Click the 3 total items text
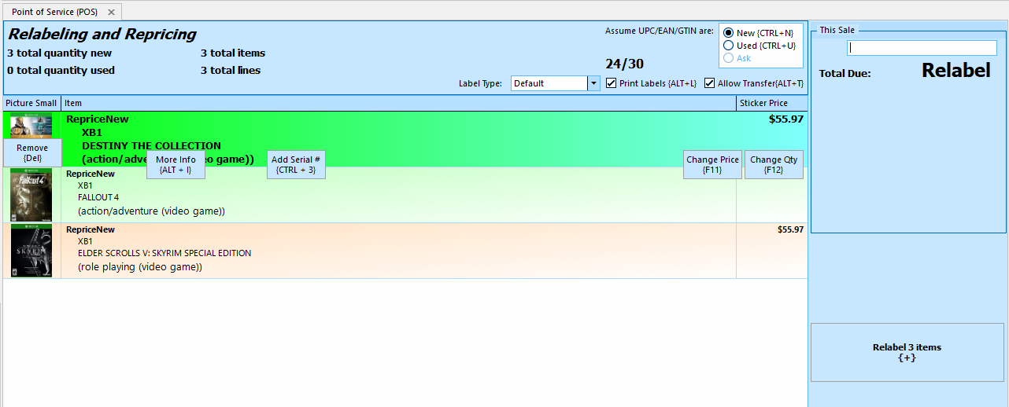 point(233,53)
